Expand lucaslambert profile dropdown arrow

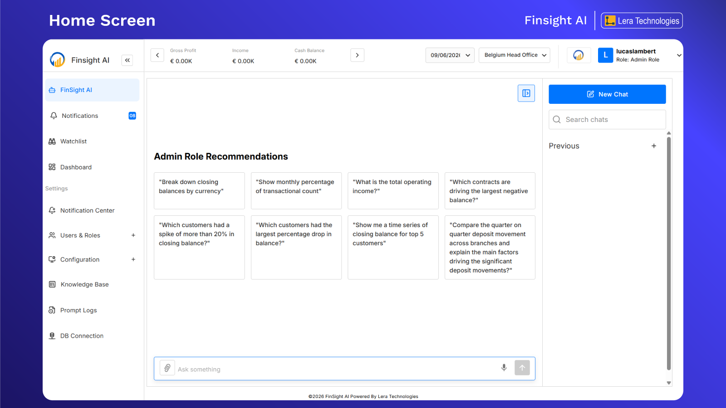[x=679, y=55]
